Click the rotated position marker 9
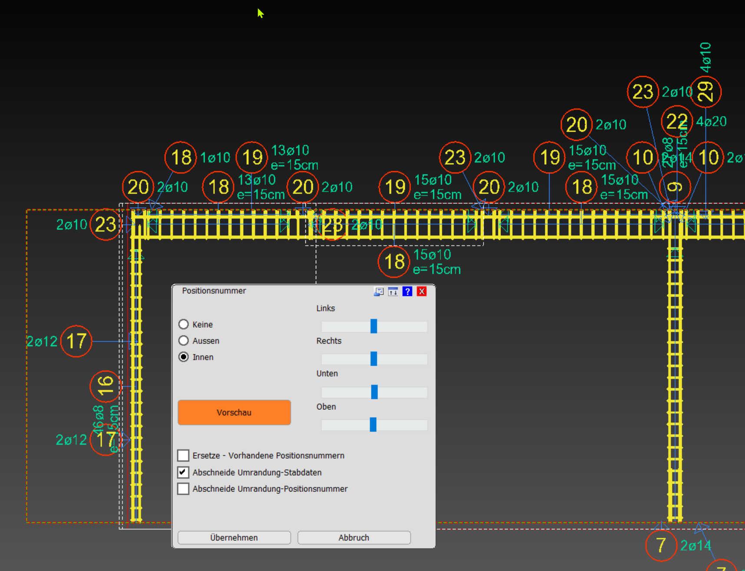The height and width of the screenshot is (571, 745). pyautogui.click(x=674, y=187)
